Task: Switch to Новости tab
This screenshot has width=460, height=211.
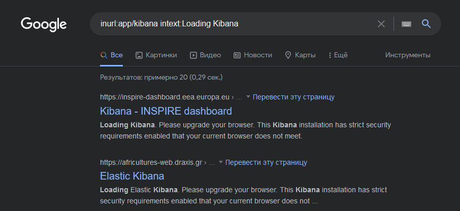Action: tap(253, 55)
